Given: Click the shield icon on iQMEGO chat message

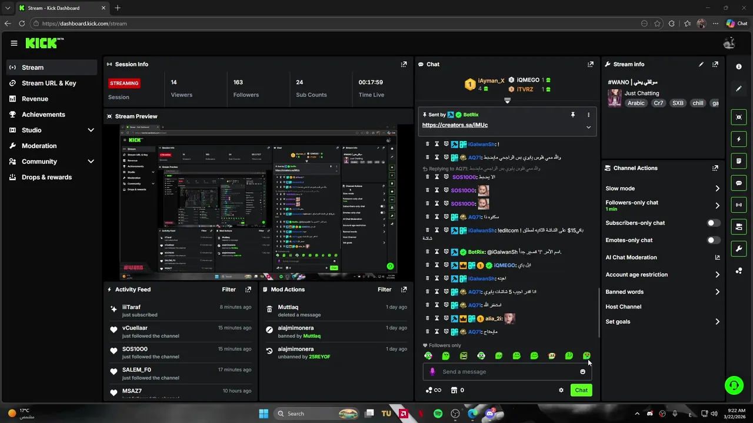Looking at the screenshot, I should coord(446,266).
